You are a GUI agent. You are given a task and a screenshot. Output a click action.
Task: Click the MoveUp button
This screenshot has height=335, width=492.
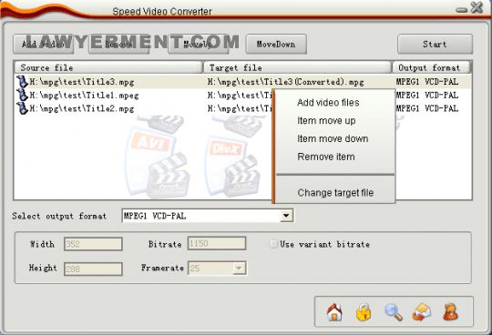[x=198, y=45]
